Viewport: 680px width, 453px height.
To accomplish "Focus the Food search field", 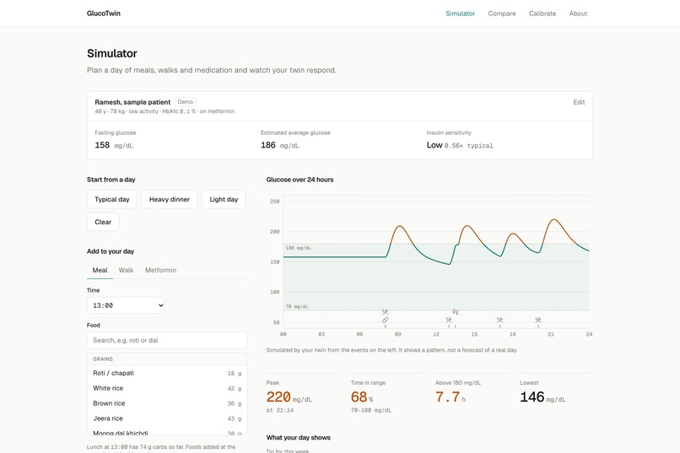I will [167, 340].
